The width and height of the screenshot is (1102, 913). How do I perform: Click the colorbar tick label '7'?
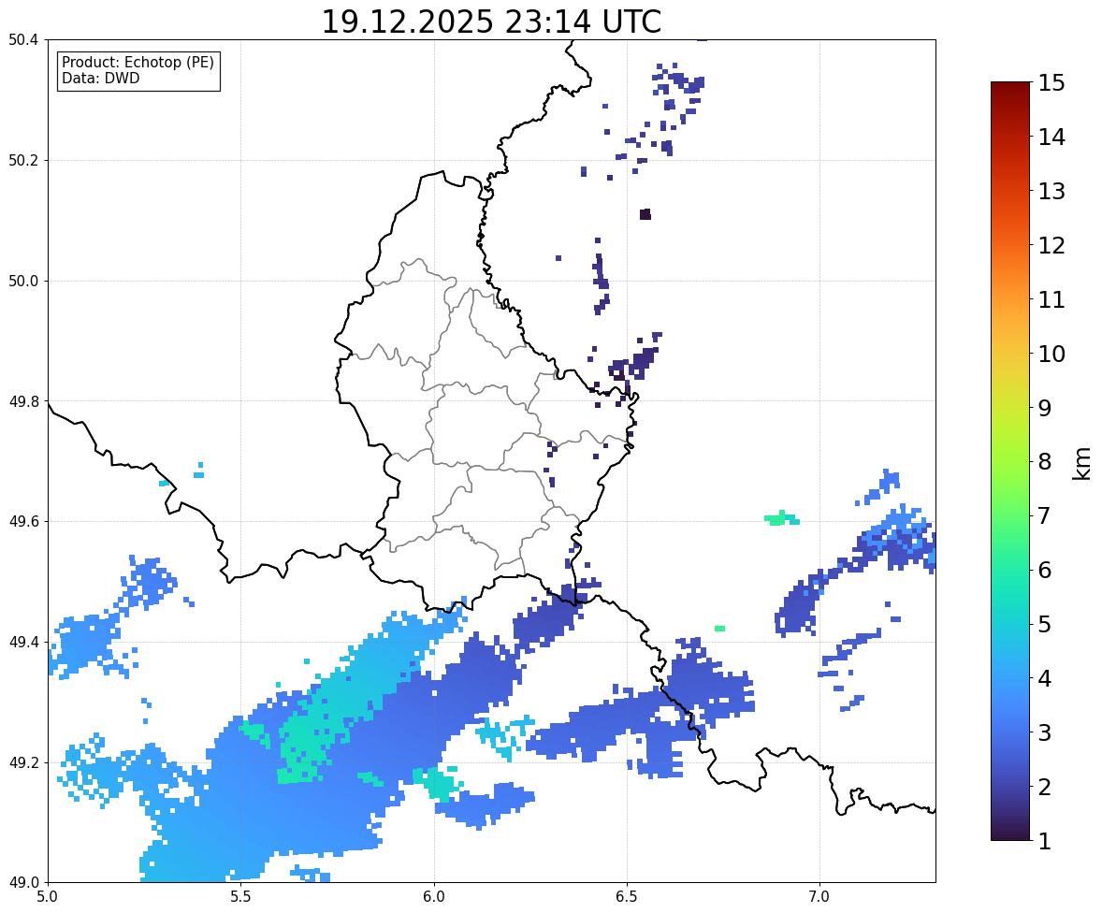pos(1045,515)
